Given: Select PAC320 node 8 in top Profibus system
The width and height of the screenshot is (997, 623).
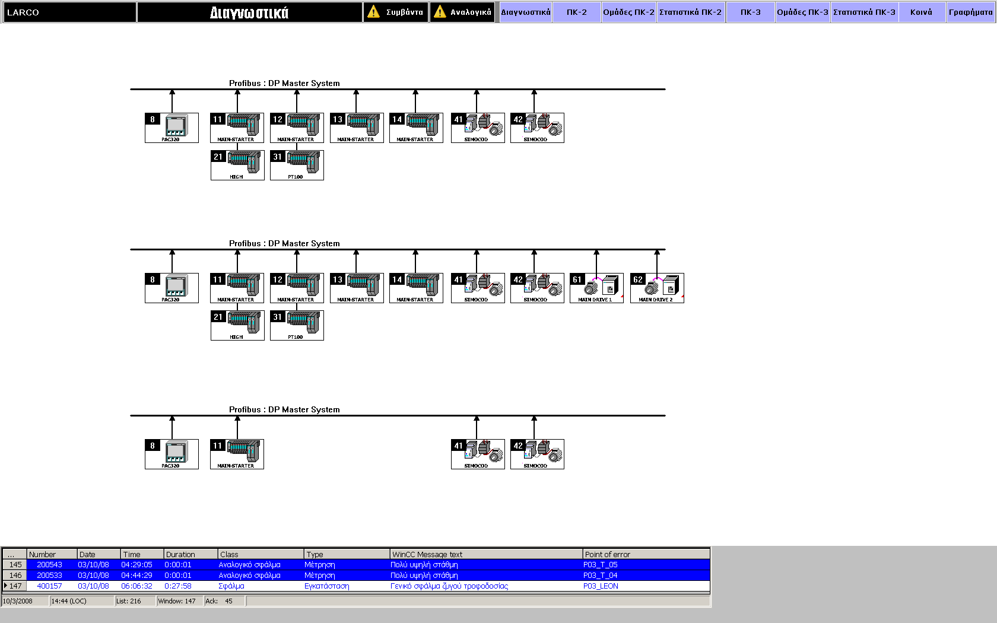Looking at the screenshot, I should click(x=172, y=128).
